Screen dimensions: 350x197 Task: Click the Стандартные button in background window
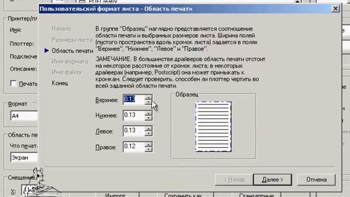[256, 195]
